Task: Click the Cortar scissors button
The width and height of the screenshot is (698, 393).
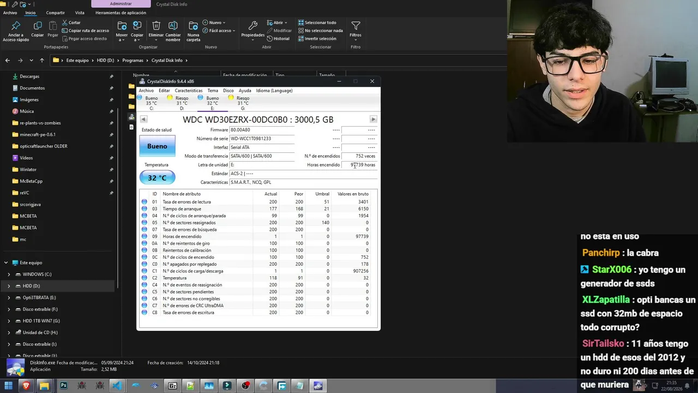Action: tap(71, 23)
